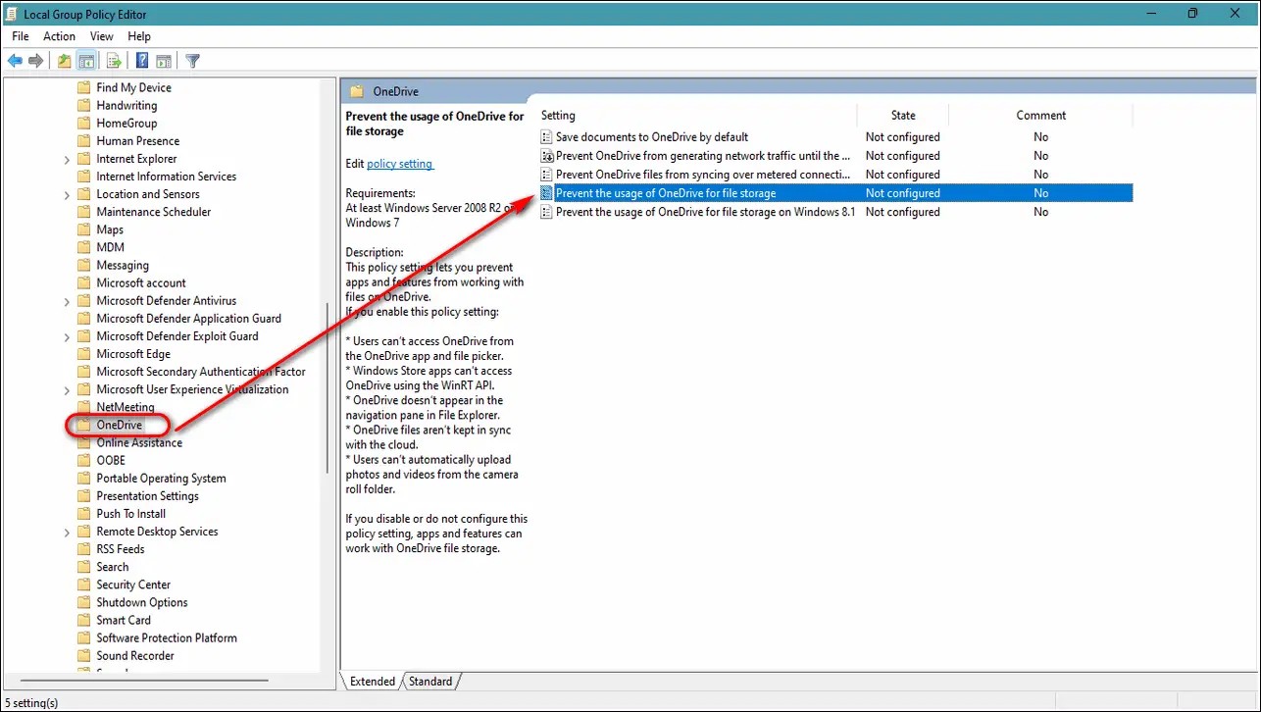Expand the Internet Explorer tree node

pos(67,159)
